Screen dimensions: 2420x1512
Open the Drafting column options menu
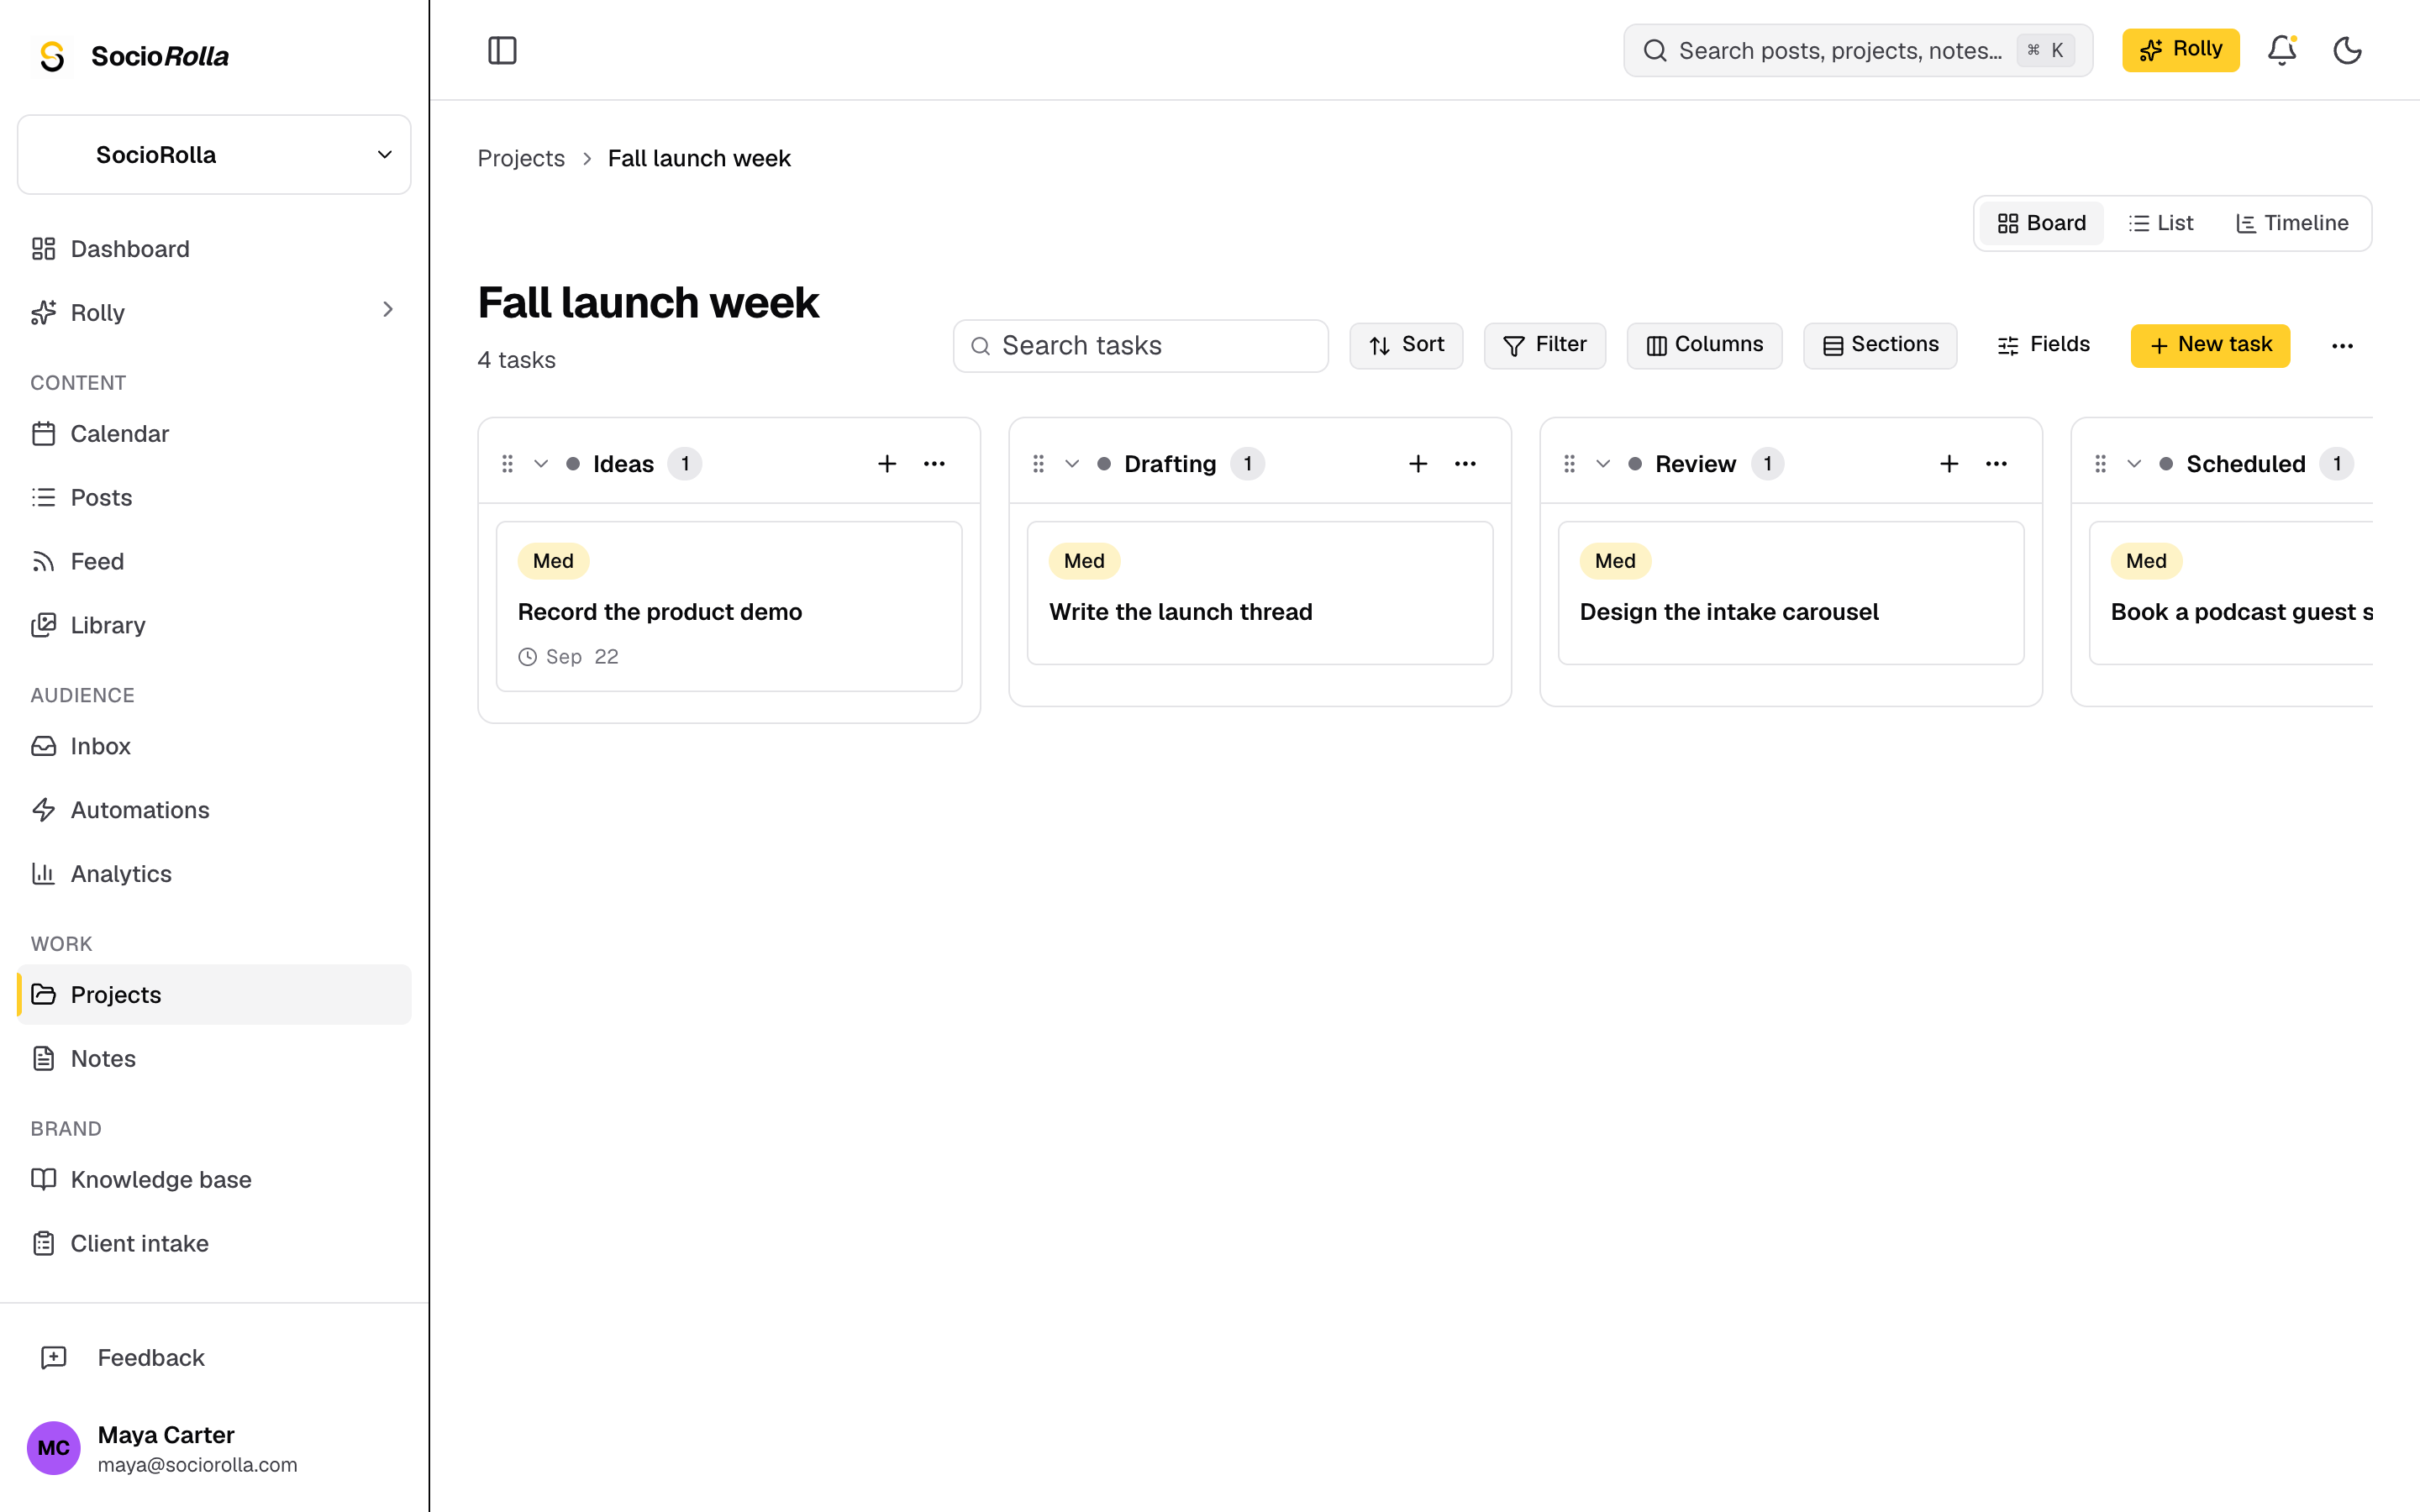coord(1465,464)
